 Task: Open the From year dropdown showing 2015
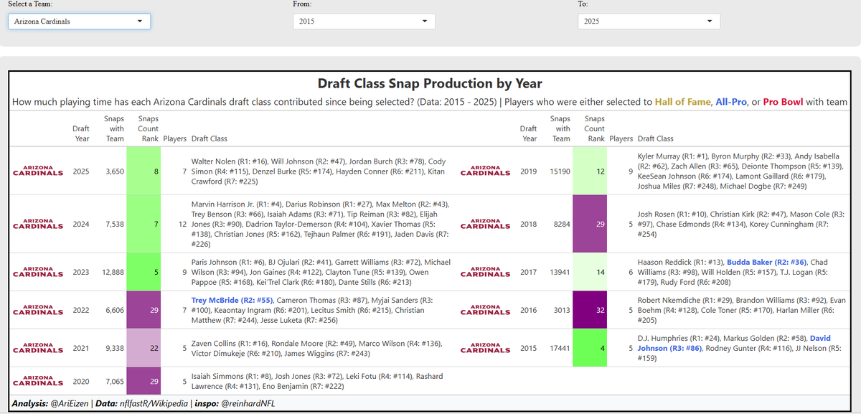(x=364, y=22)
